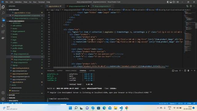This screenshot has width=197, height=111.
Task: Open shop.component.css in the file tree
Action: pos(21,54)
